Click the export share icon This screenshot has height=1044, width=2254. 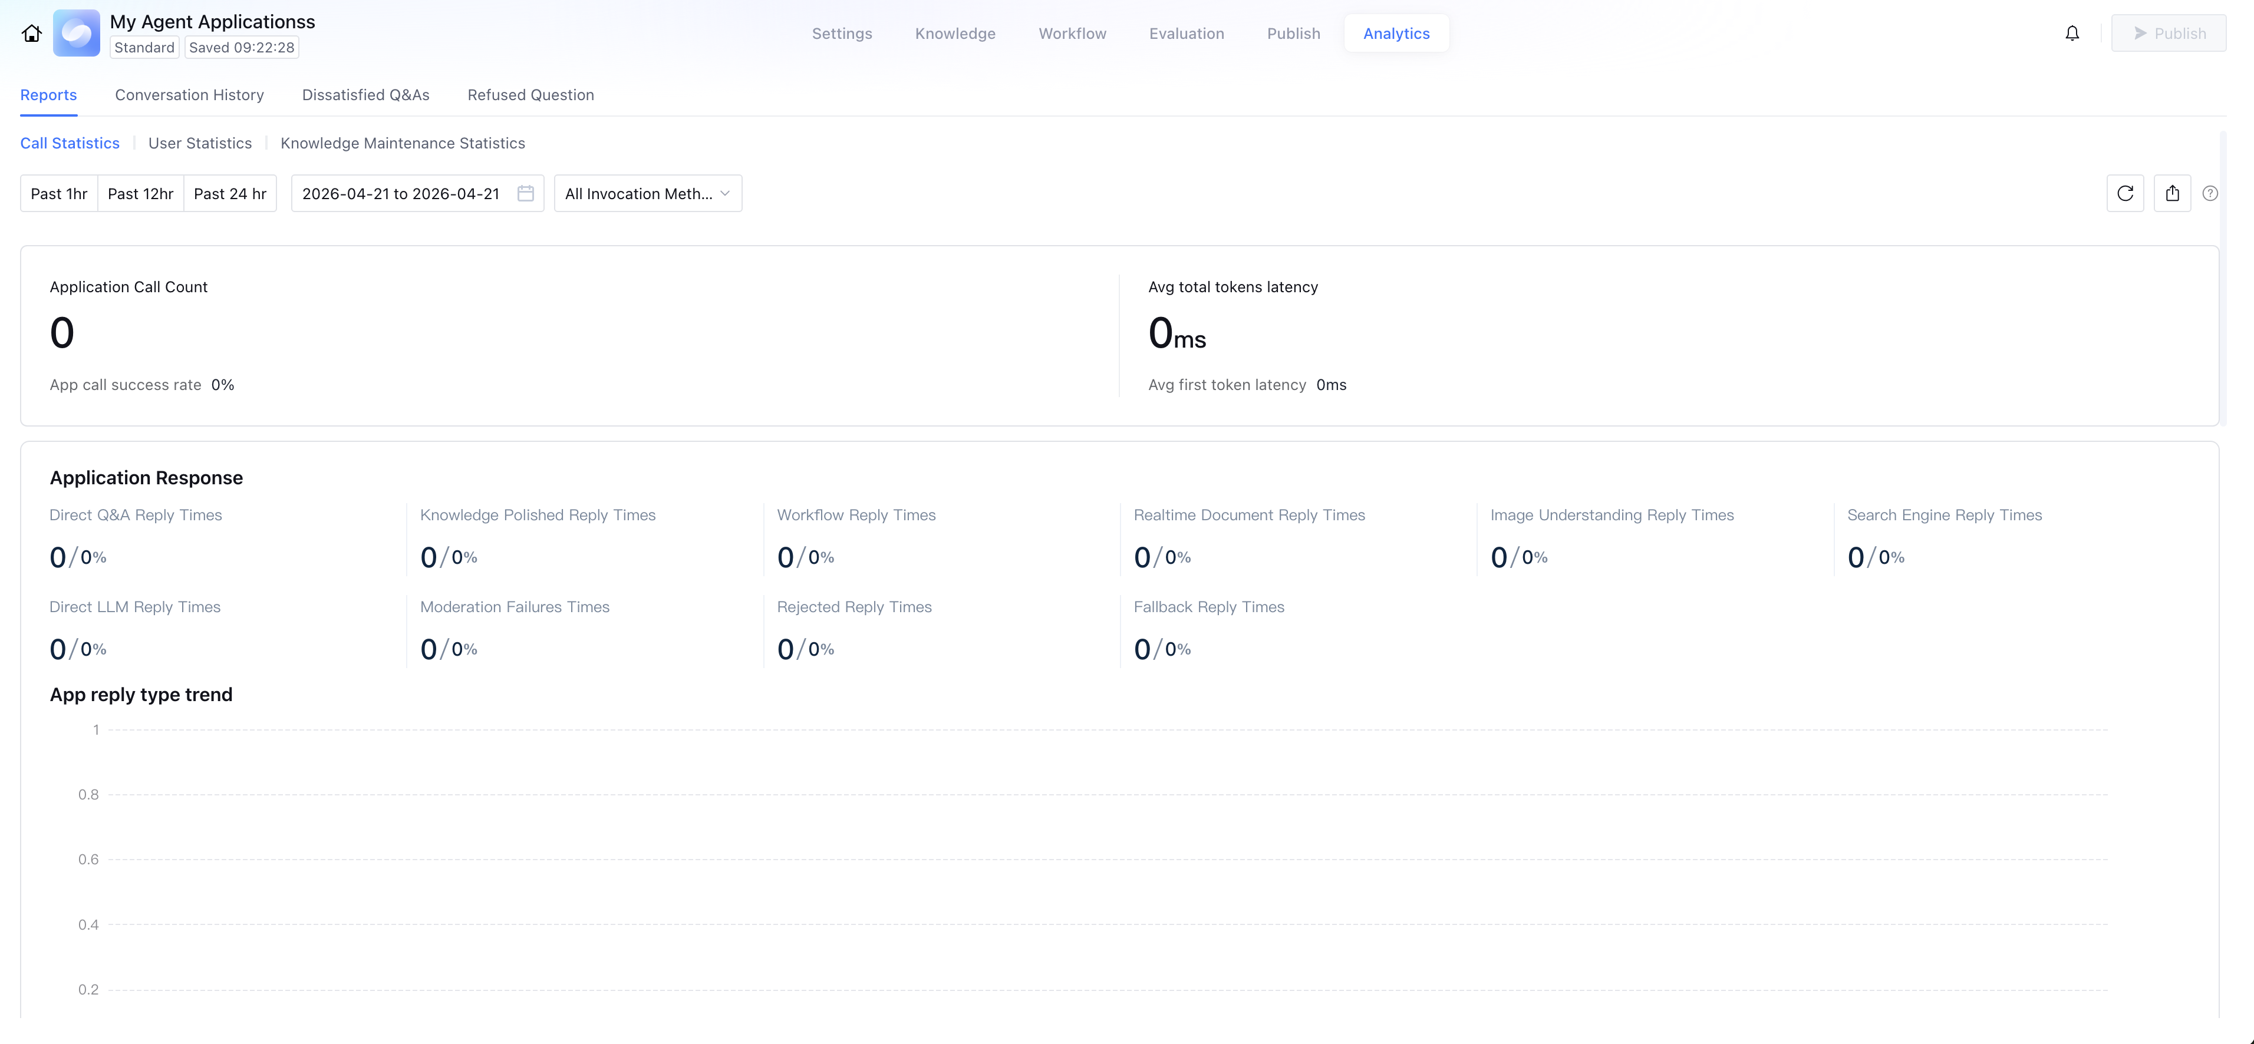[x=2171, y=193]
